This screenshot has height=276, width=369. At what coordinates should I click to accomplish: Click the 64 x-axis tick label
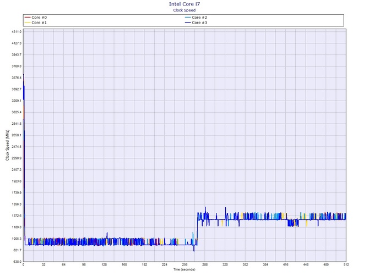click(x=64, y=264)
